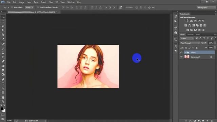Select the Dodge tool
Screen dimensions: 217x122
(x=3, y=75)
